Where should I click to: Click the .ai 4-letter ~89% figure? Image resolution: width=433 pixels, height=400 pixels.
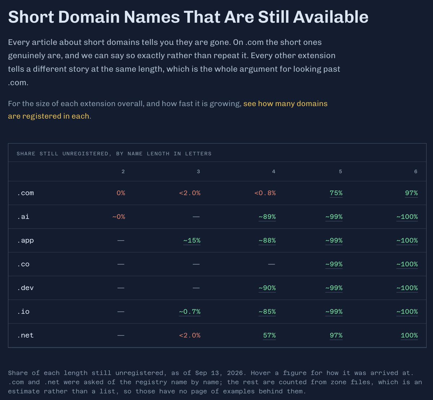tap(267, 217)
